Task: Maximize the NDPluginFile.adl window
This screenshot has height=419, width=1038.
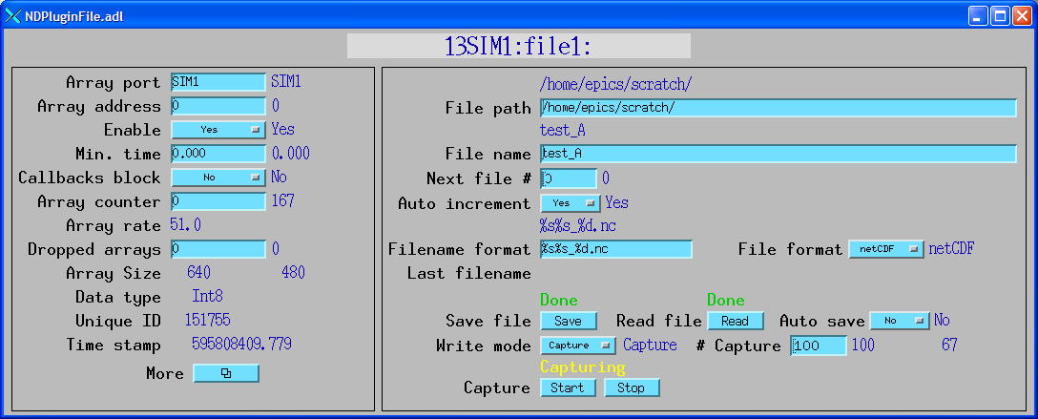Action: pos(1000,15)
